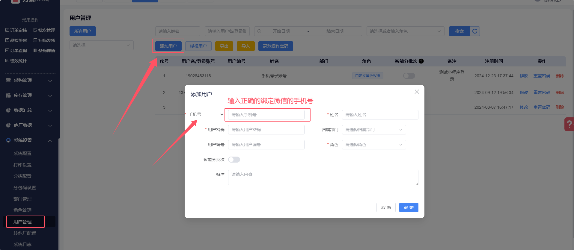Viewport: 574px width, 250px height.
Task: Open 角色管理 in sidebar menu
Action: coord(22,210)
